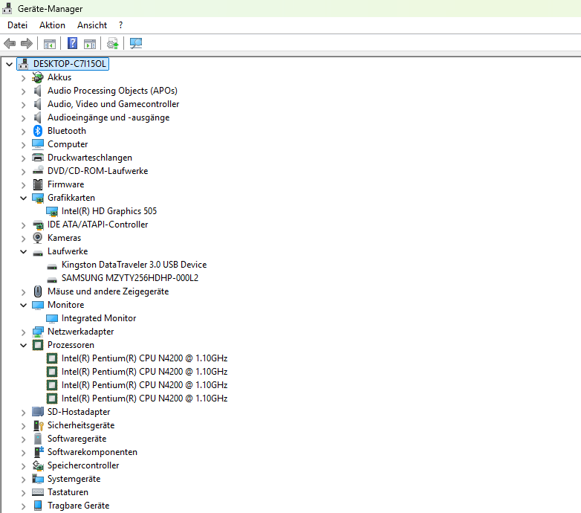
Task: Select the first Intel(R) Pentium(R) CPU N4200 entry
Action: click(x=144, y=358)
